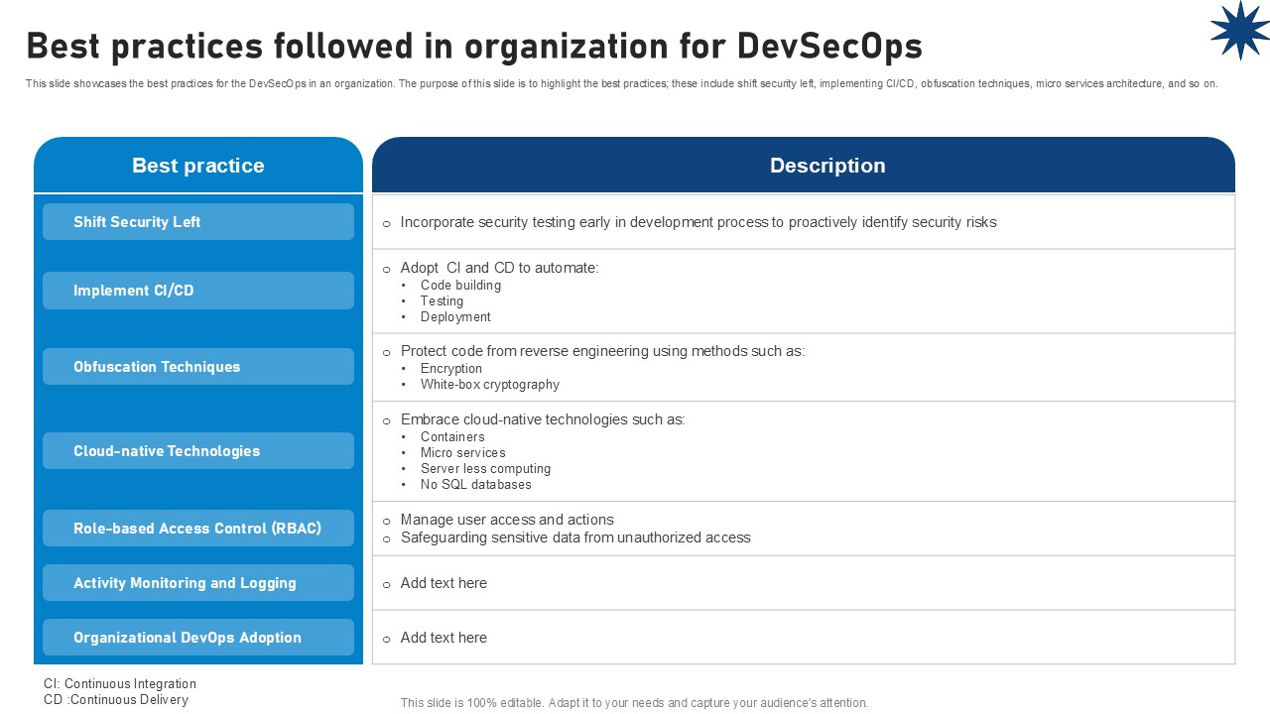Select the slide title 'Best practices followed in organization for DevSecOps'

[x=474, y=47]
